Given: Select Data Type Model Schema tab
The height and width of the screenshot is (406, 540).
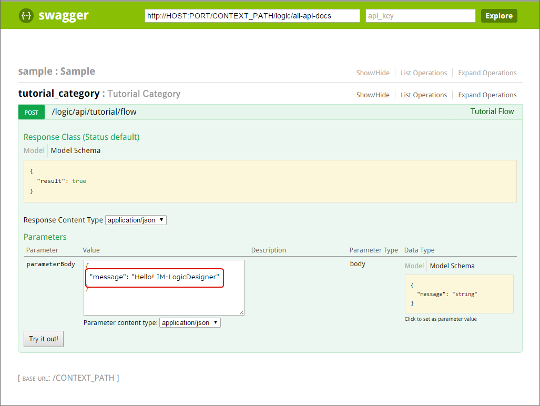Looking at the screenshot, I should [452, 266].
